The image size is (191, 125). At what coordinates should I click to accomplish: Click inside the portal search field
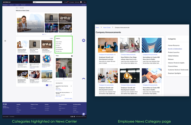pyautogui.click(x=48, y=2)
